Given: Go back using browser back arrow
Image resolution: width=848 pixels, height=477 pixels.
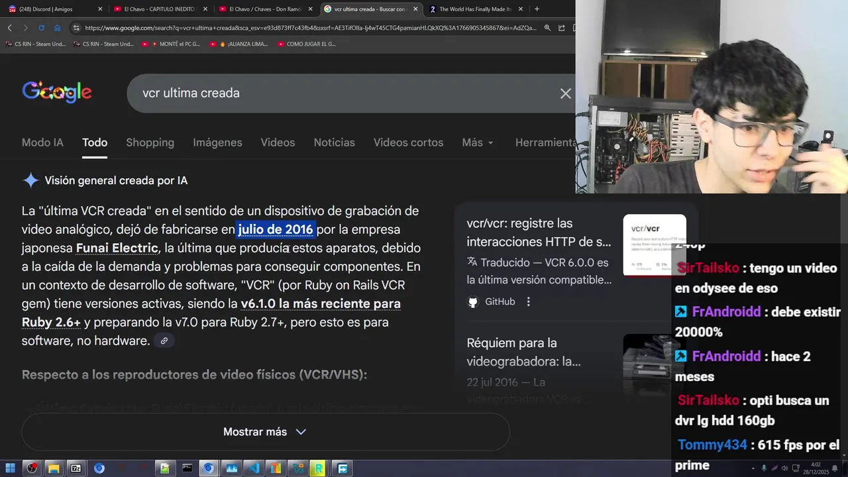Looking at the screenshot, I should [x=9, y=28].
